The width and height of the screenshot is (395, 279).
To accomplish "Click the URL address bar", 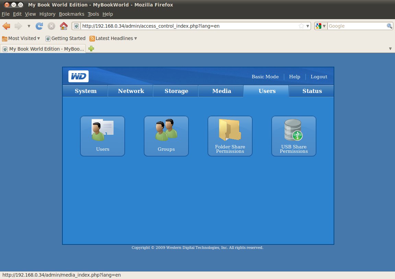I will (189, 26).
